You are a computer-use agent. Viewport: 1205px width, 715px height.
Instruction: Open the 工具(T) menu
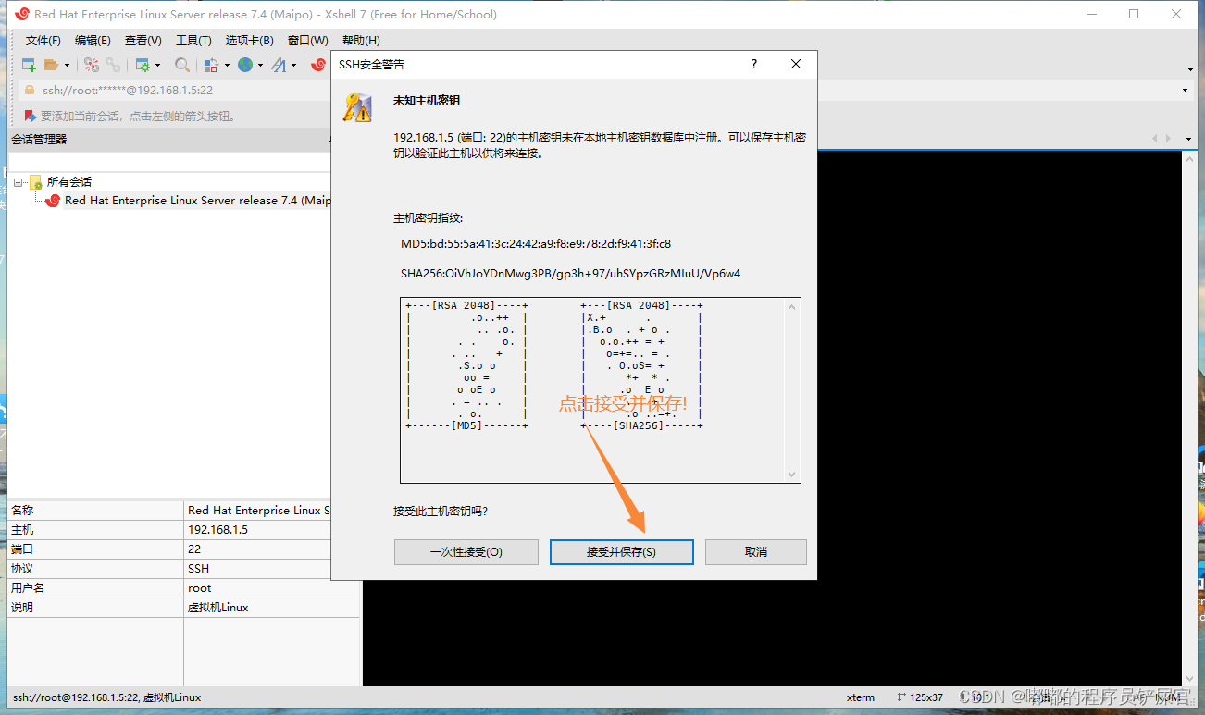click(193, 41)
